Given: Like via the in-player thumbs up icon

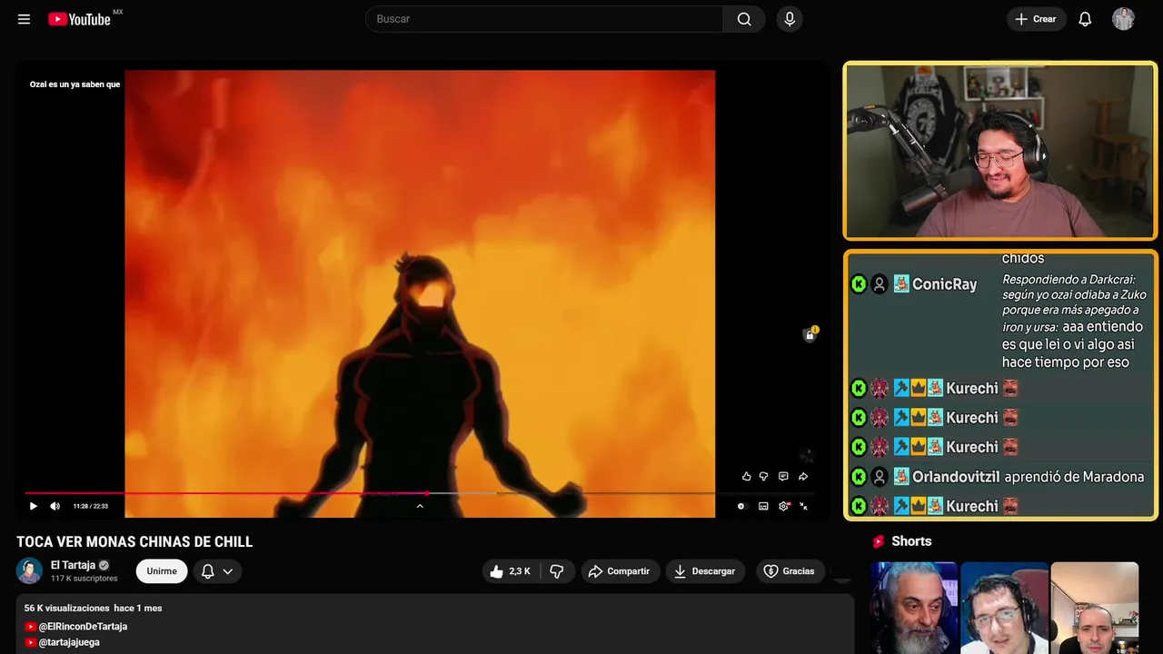Looking at the screenshot, I should coord(747,476).
